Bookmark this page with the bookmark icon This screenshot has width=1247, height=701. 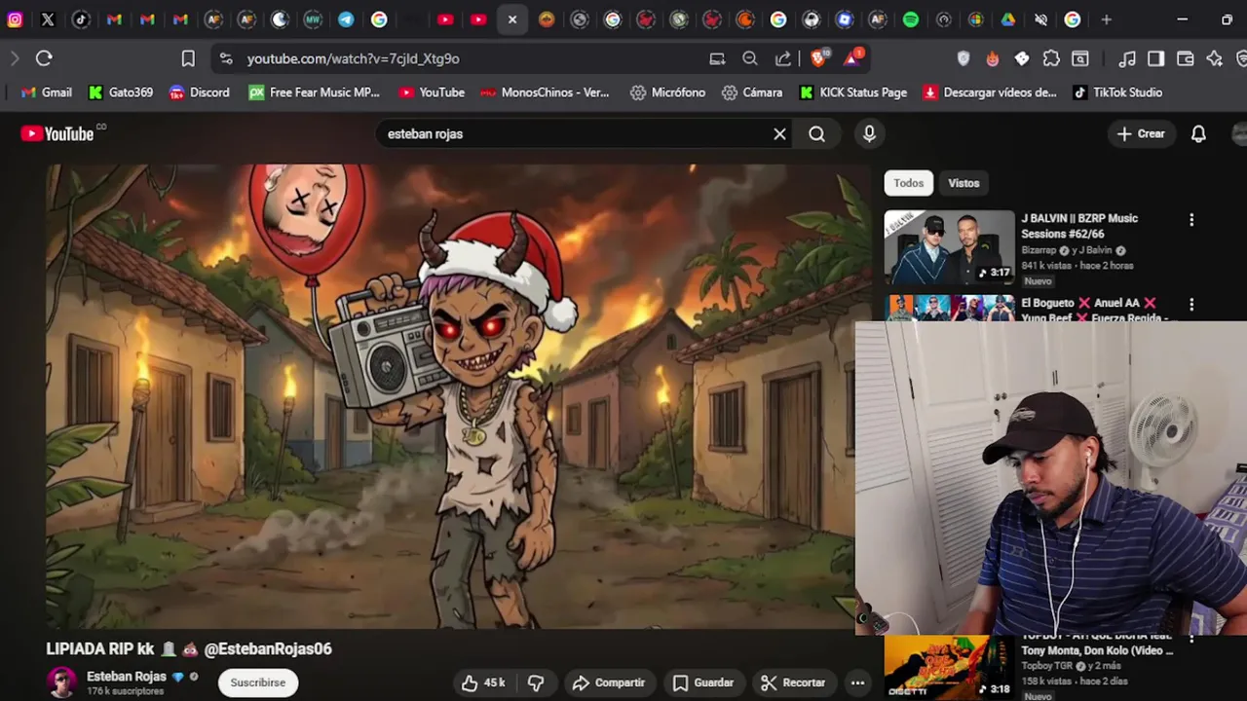[x=188, y=58]
